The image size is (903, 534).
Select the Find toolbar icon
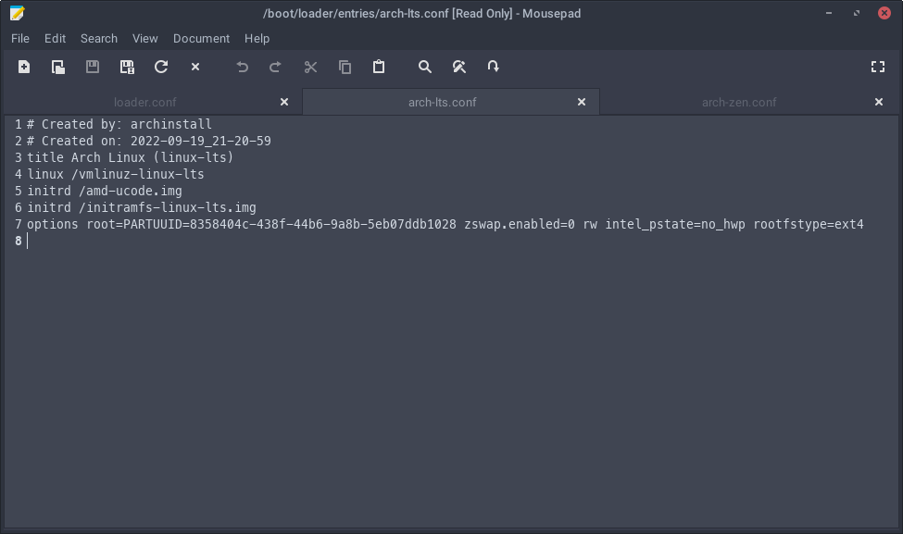(425, 67)
